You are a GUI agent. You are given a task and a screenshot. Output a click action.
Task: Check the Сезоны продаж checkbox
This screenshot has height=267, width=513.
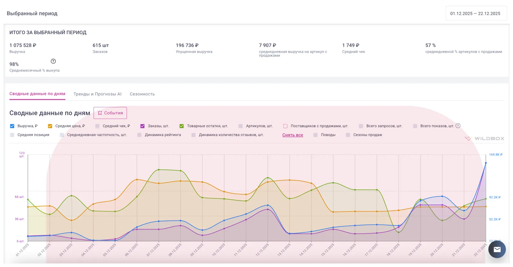click(348, 135)
